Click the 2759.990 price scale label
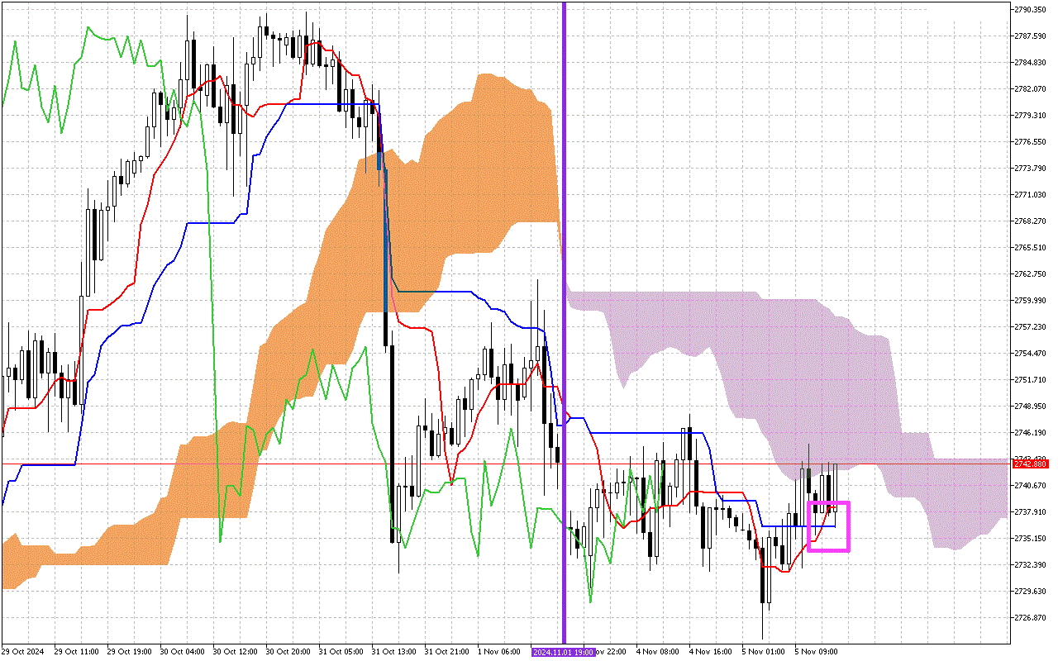The height and width of the screenshot is (661, 1058). coord(1030,301)
